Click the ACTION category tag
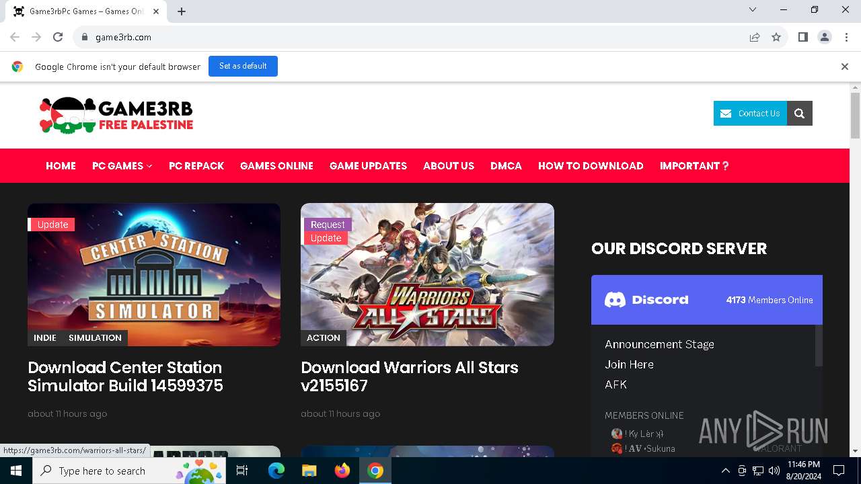The image size is (861, 484). tap(324, 337)
